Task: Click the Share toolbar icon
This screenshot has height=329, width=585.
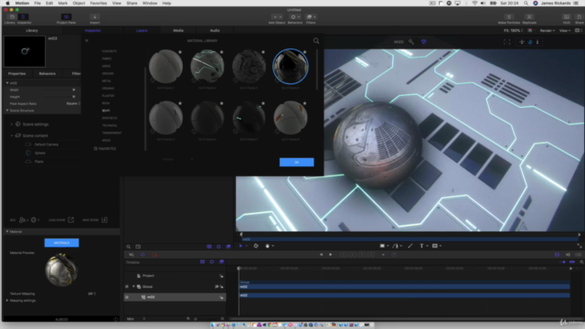Action: pyautogui.click(x=579, y=17)
